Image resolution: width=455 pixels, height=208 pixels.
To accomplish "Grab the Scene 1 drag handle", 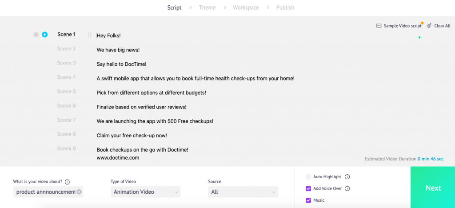I will [90, 35].
